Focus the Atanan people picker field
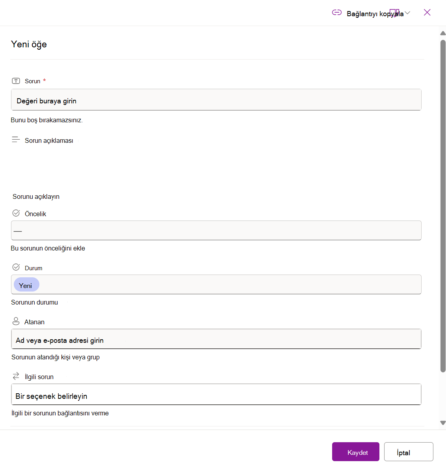Viewport: 446px width, 471px height. pyautogui.click(x=216, y=339)
